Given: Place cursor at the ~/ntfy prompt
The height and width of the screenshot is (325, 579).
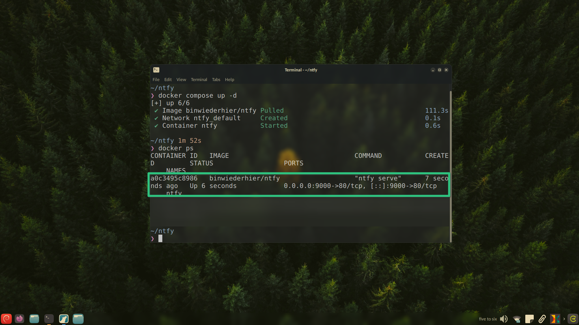Looking at the screenshot, I should pos(160,238).
